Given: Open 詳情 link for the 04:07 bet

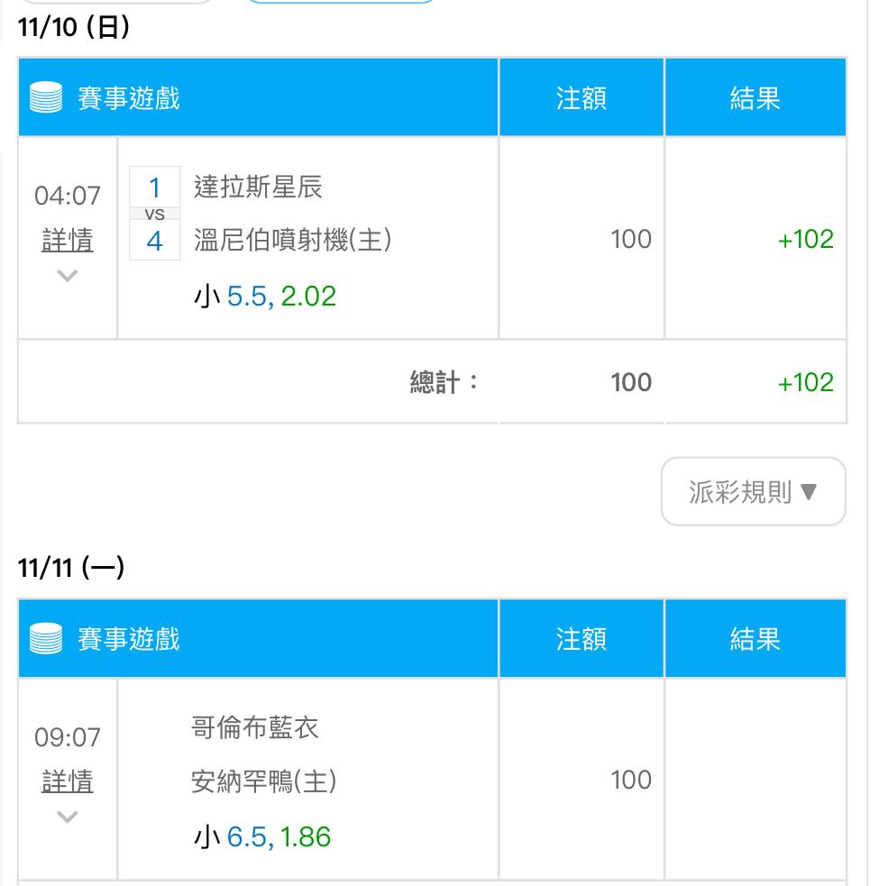Looking at the screenshot, I should pos(68,240).
